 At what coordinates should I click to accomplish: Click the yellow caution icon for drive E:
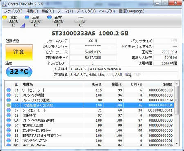coord(4,17)
